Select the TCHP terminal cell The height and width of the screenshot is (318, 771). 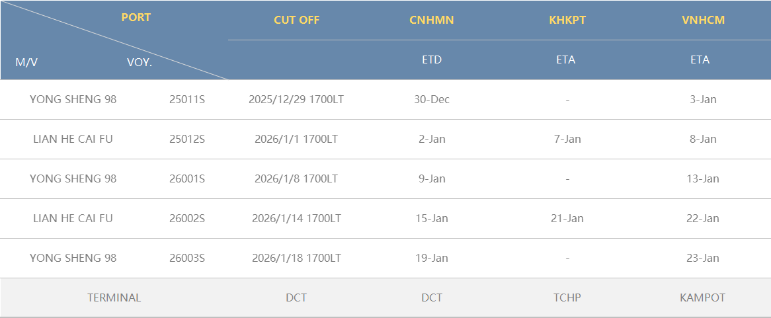pos(567,298)
